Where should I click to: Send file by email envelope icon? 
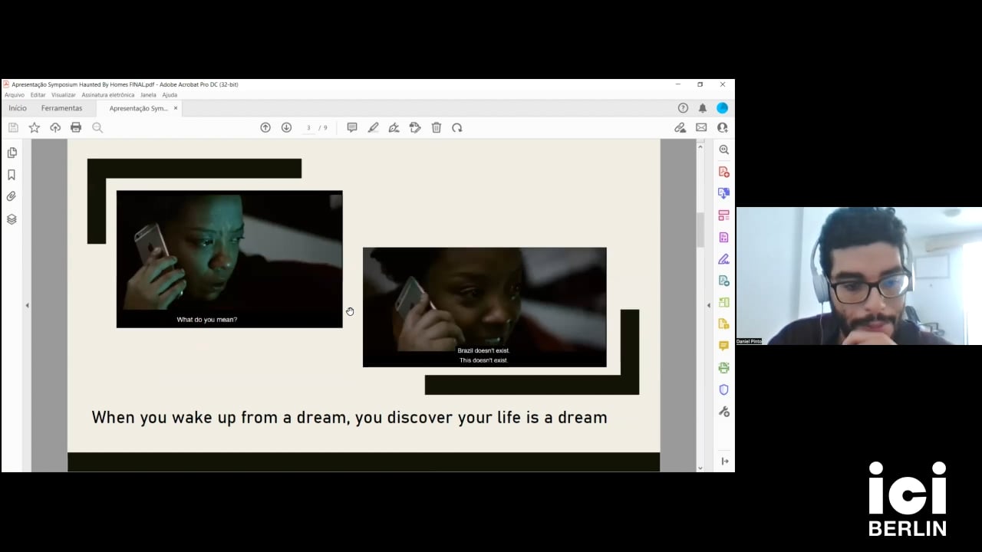coord(701,127)
